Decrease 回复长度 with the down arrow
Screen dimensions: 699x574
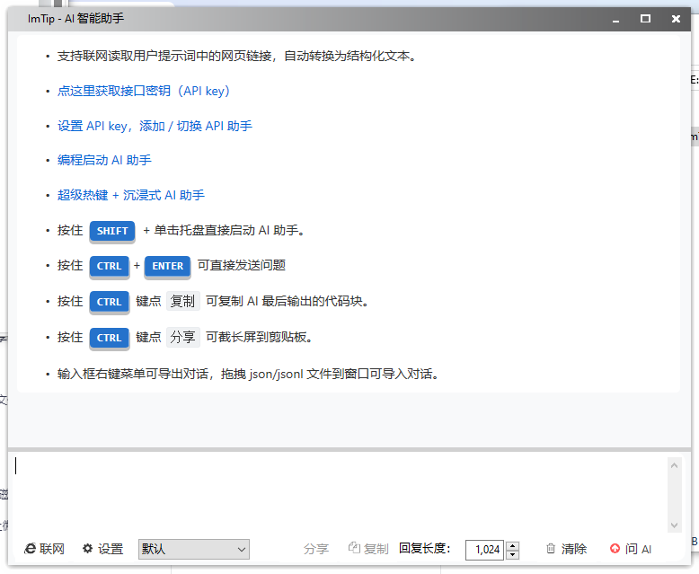click(x=513, y=554)
